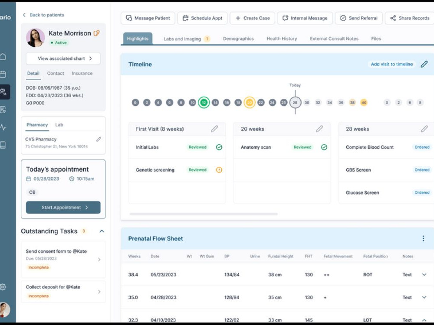Switch to Labs and Imaging tab
The image size is (434, 325).
coord(187,39)
